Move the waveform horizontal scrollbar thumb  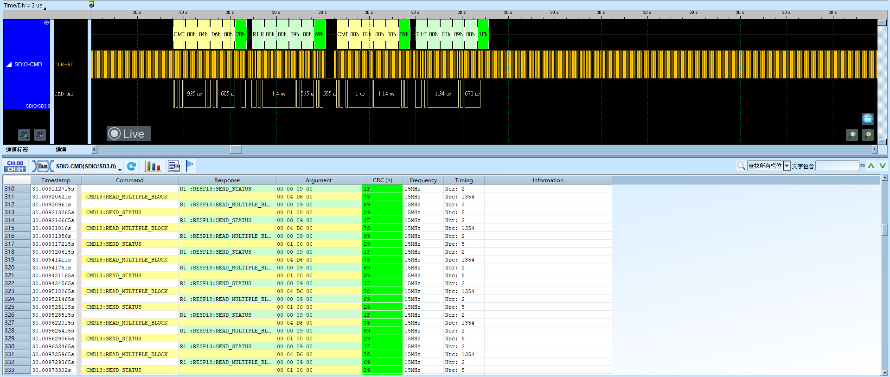236,149
